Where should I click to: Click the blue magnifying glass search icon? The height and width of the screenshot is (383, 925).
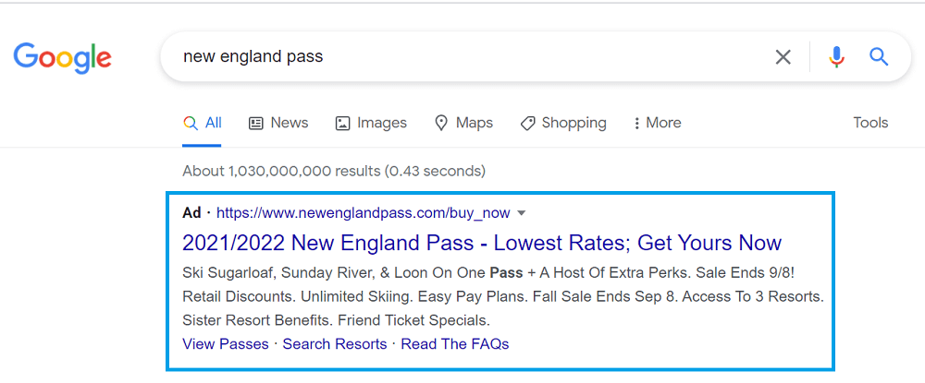pyautogui.click(x=879, y=57)
